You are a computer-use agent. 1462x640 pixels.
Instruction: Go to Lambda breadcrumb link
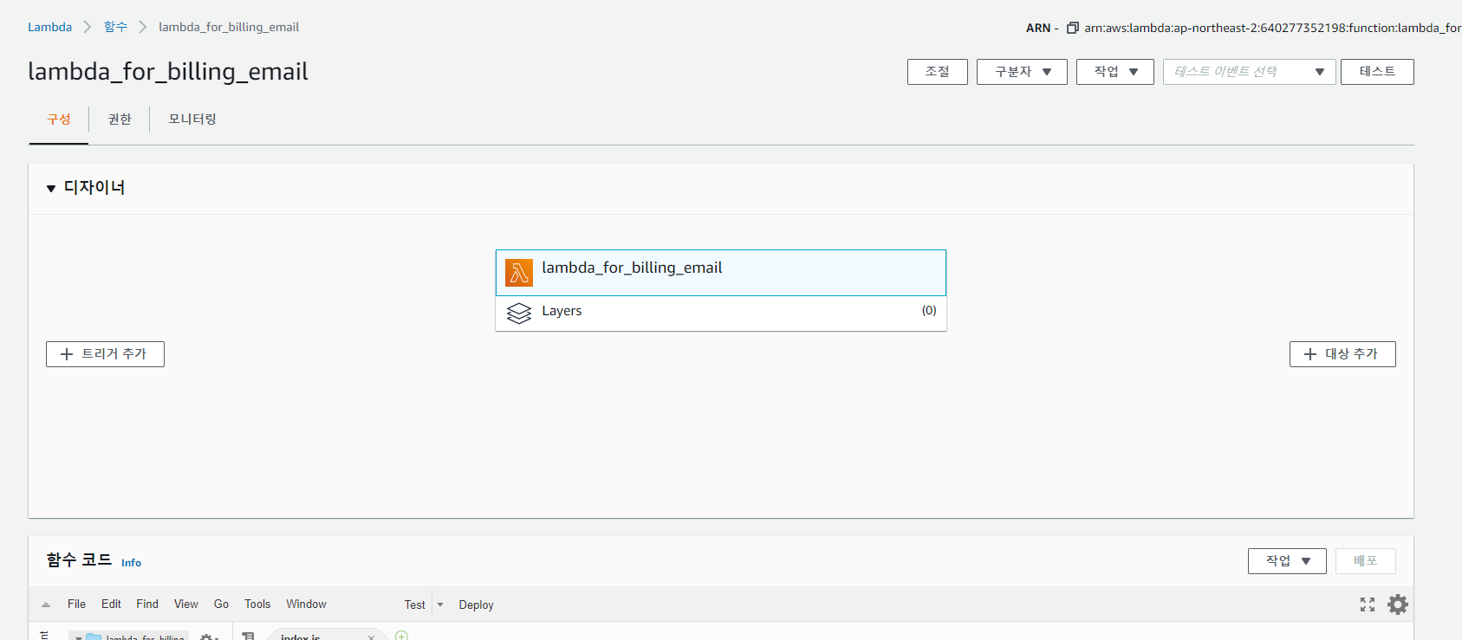point(49,27)
